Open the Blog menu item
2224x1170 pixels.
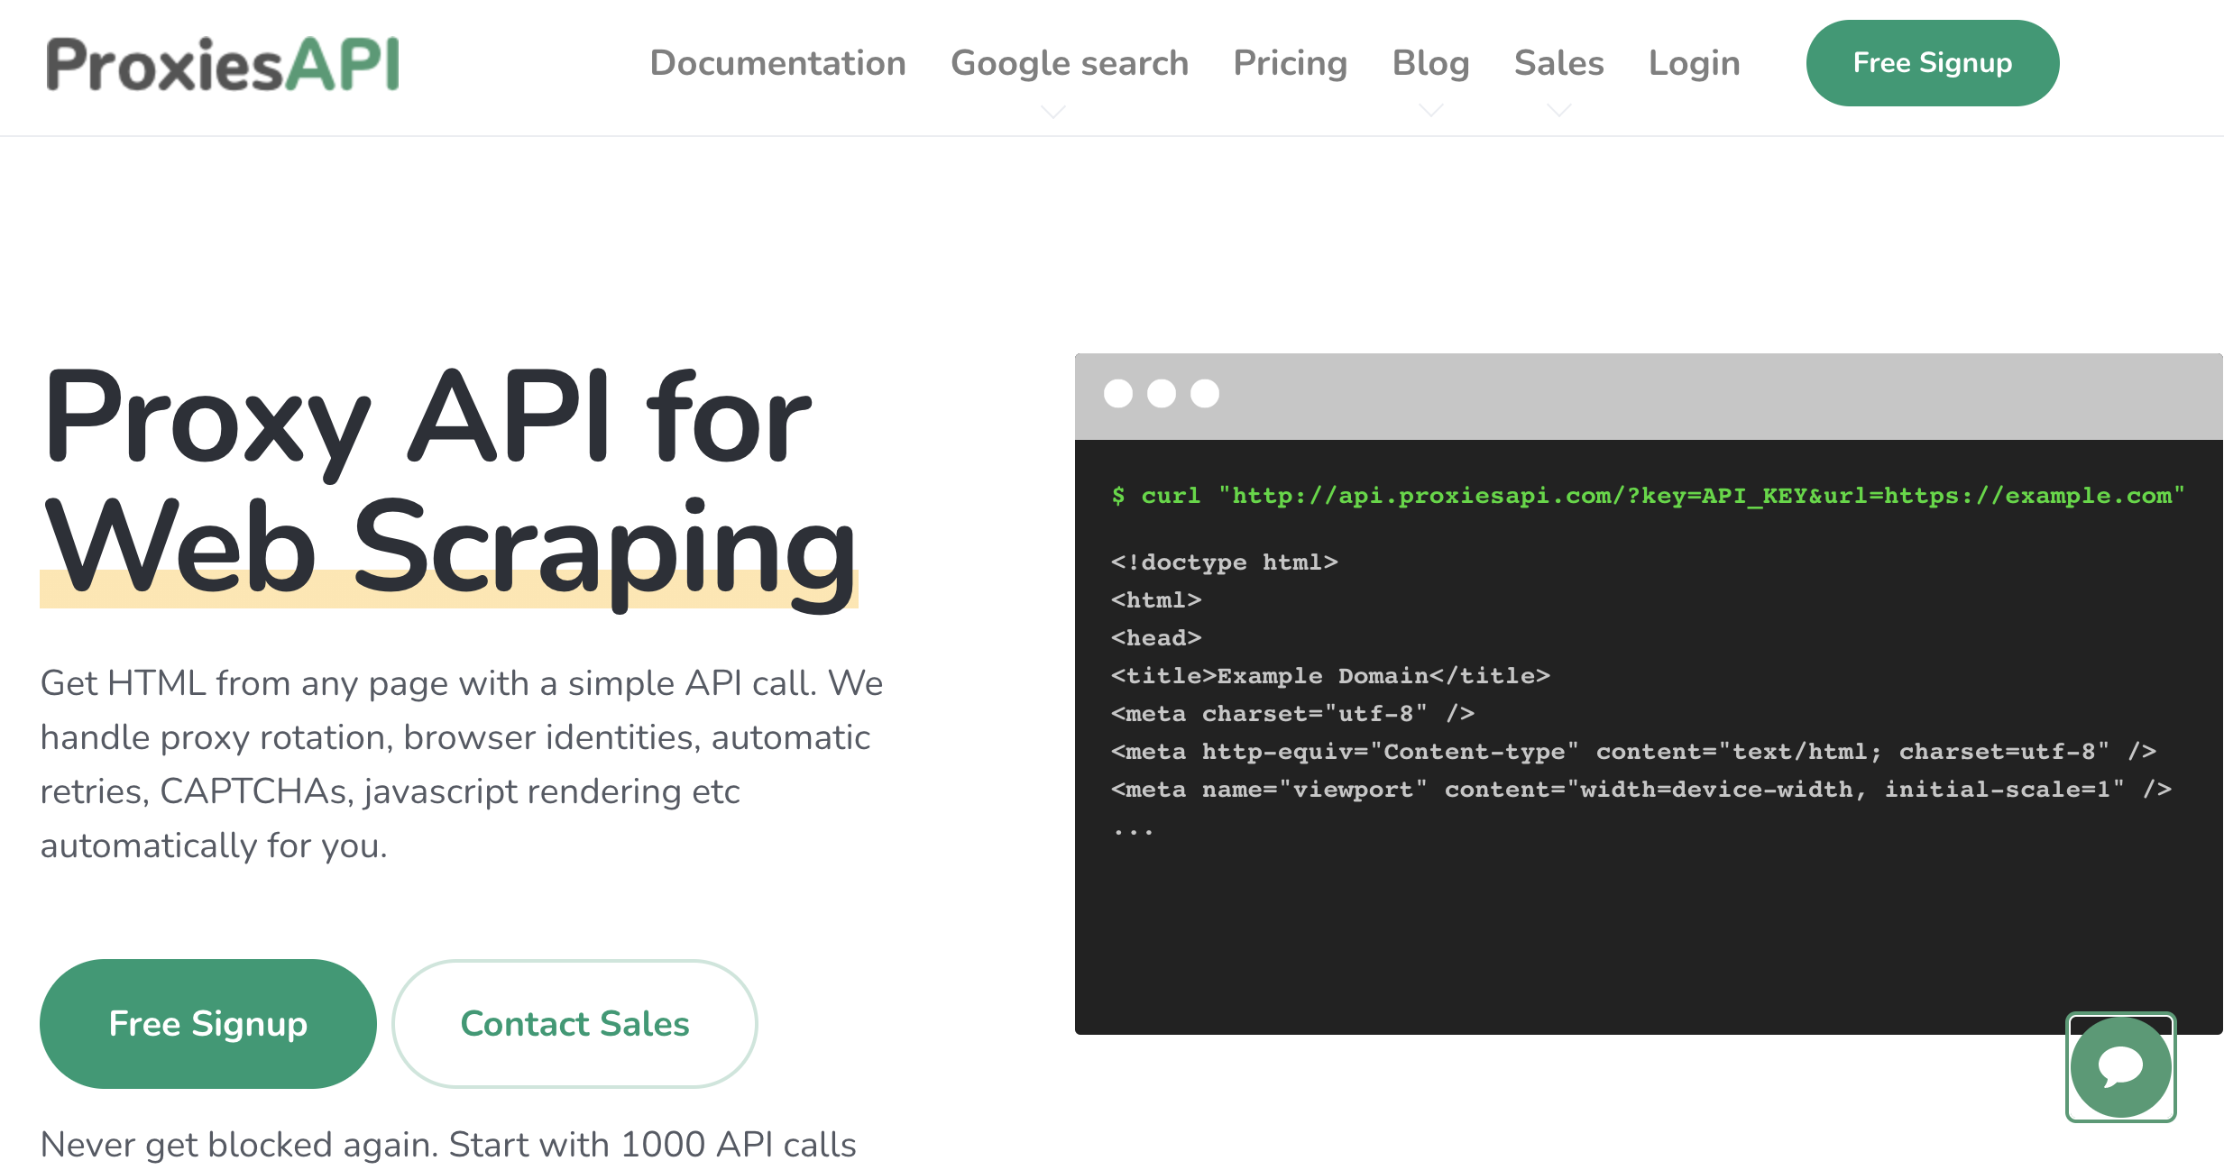coord(1430,63)
